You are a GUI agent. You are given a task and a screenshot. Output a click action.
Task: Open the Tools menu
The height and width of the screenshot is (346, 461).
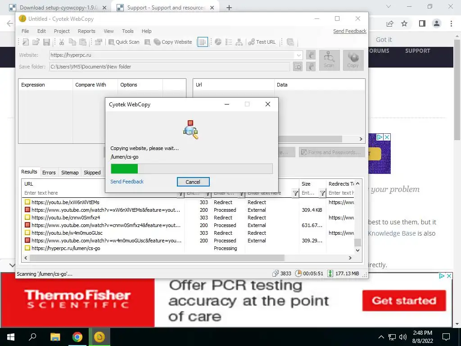click(127, 31)
